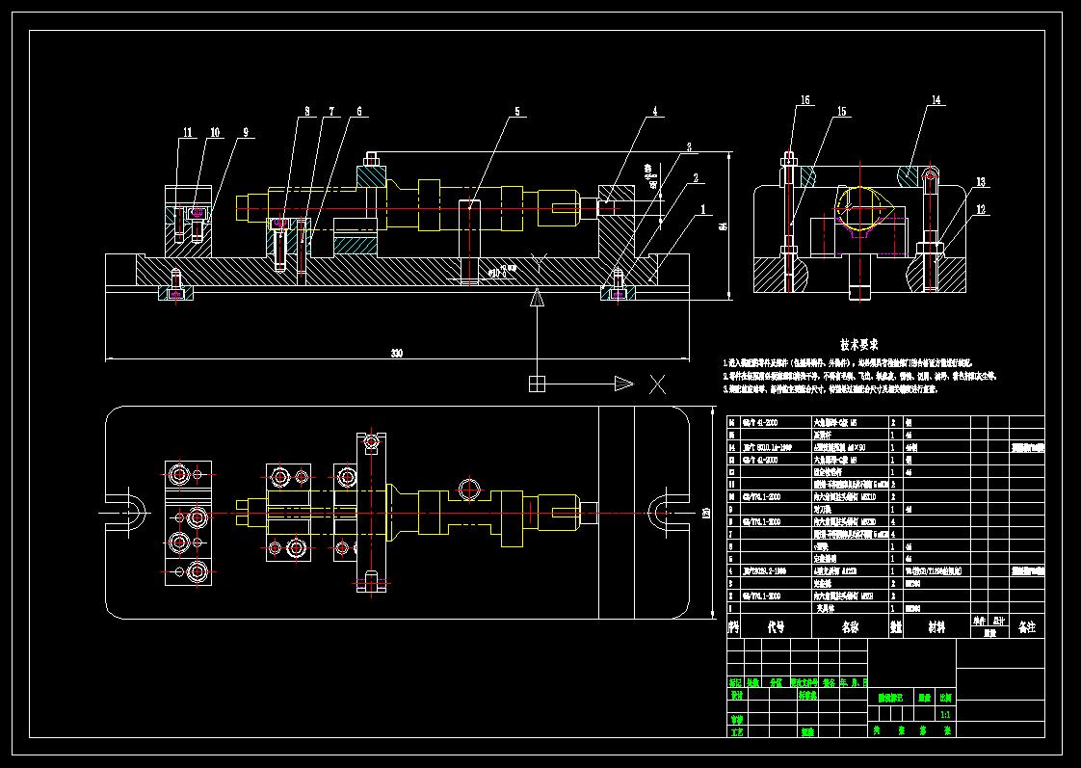Viewport: 1081px width, 768px height.
Task: Select the part callout number 7
Action: pyautogui.click(x=331, y=111)
